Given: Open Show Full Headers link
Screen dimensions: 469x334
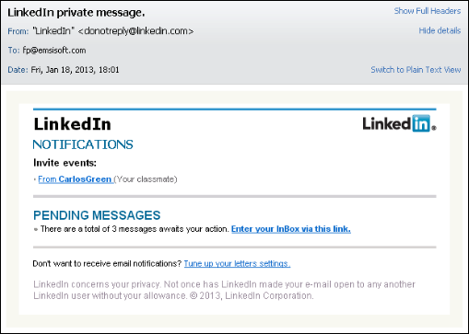Looking at the screenshot, I should pos(428,11).
